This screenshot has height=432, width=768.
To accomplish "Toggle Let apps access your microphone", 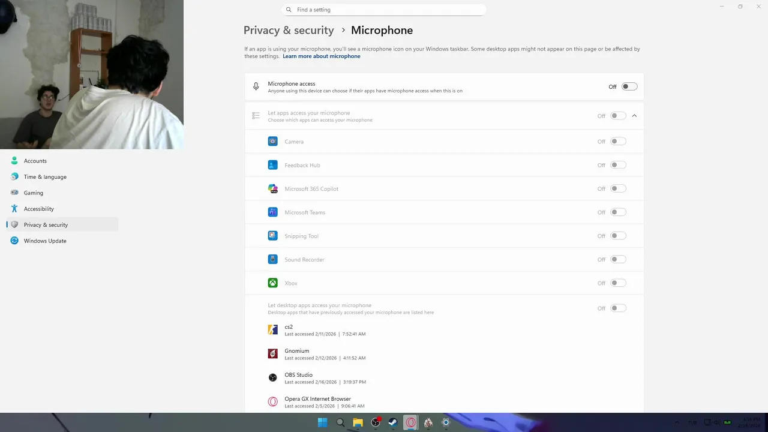I will point(618,116).
